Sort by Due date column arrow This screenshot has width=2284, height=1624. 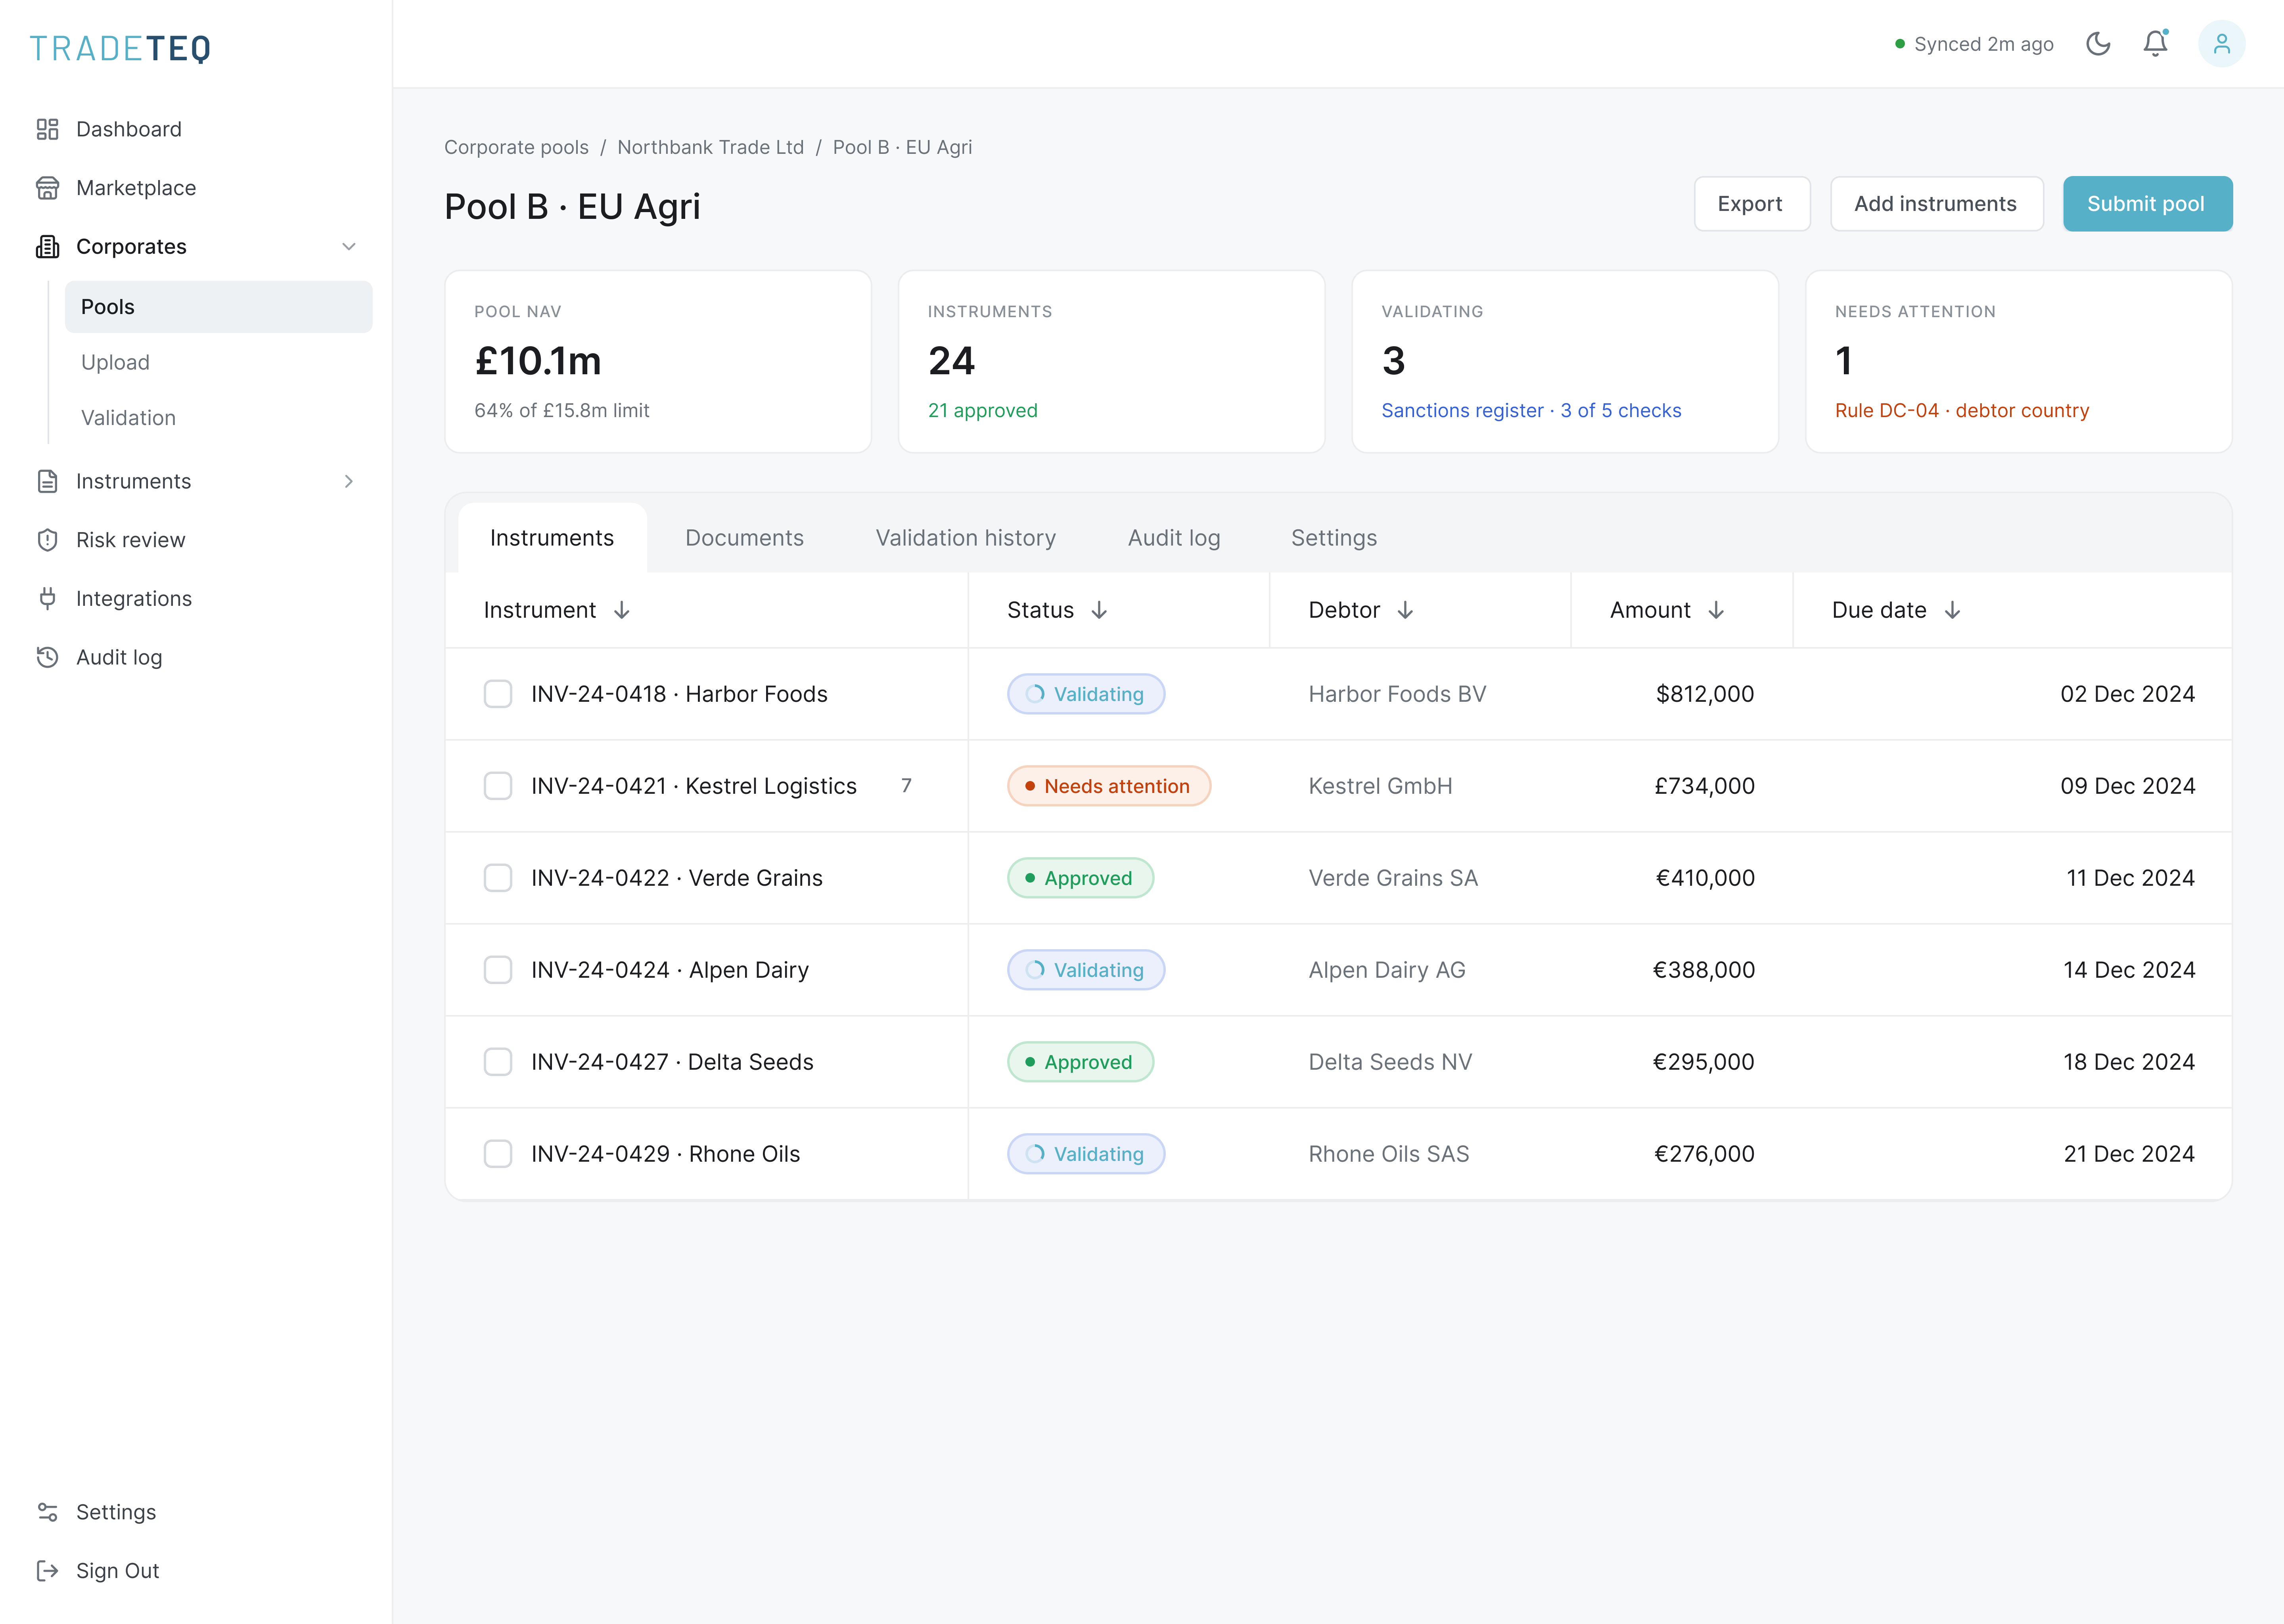click(x=1952, y=610)
